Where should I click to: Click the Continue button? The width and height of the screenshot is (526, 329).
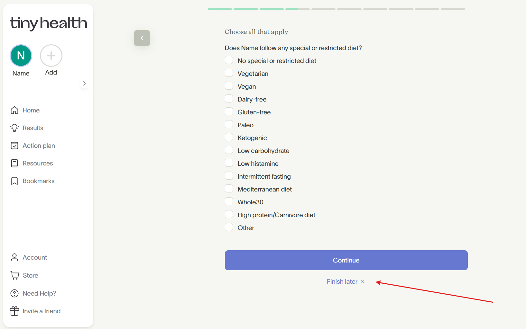click(x=346, y=260)
